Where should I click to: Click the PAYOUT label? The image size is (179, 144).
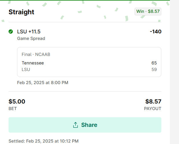[x=152, y=109]
